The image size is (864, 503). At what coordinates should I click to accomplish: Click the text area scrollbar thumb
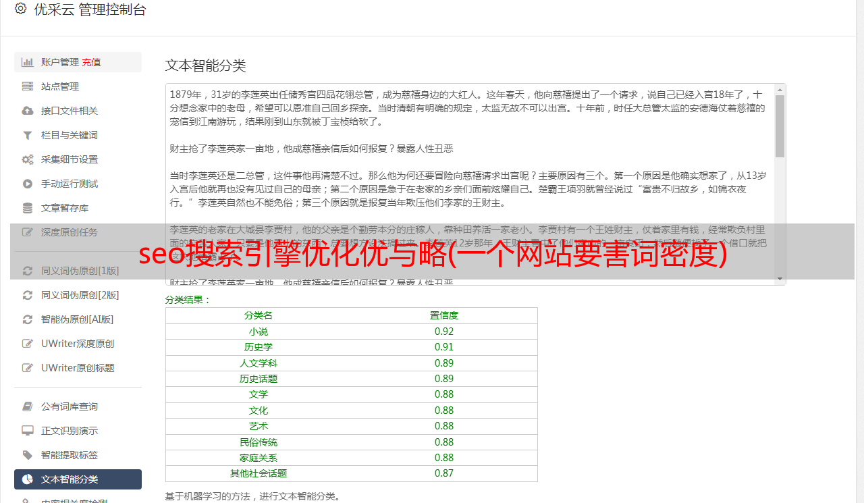(780, 126)
